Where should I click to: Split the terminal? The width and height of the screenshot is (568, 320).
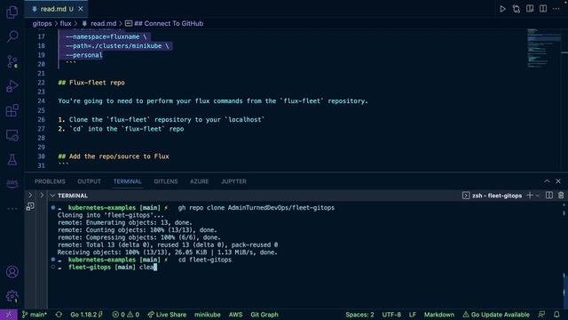(x=549, y=196)
